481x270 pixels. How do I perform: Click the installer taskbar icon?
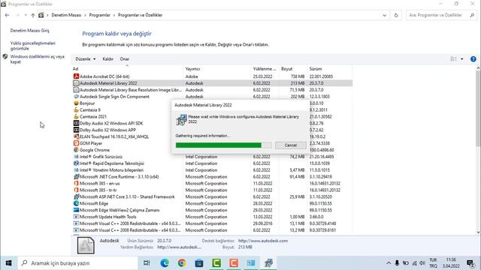[x=268, y=263]
